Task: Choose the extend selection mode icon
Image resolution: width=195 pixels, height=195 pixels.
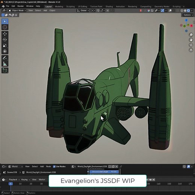Action: (6, 15)
